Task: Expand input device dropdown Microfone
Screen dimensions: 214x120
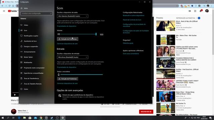Action: [x=73, y=57]
